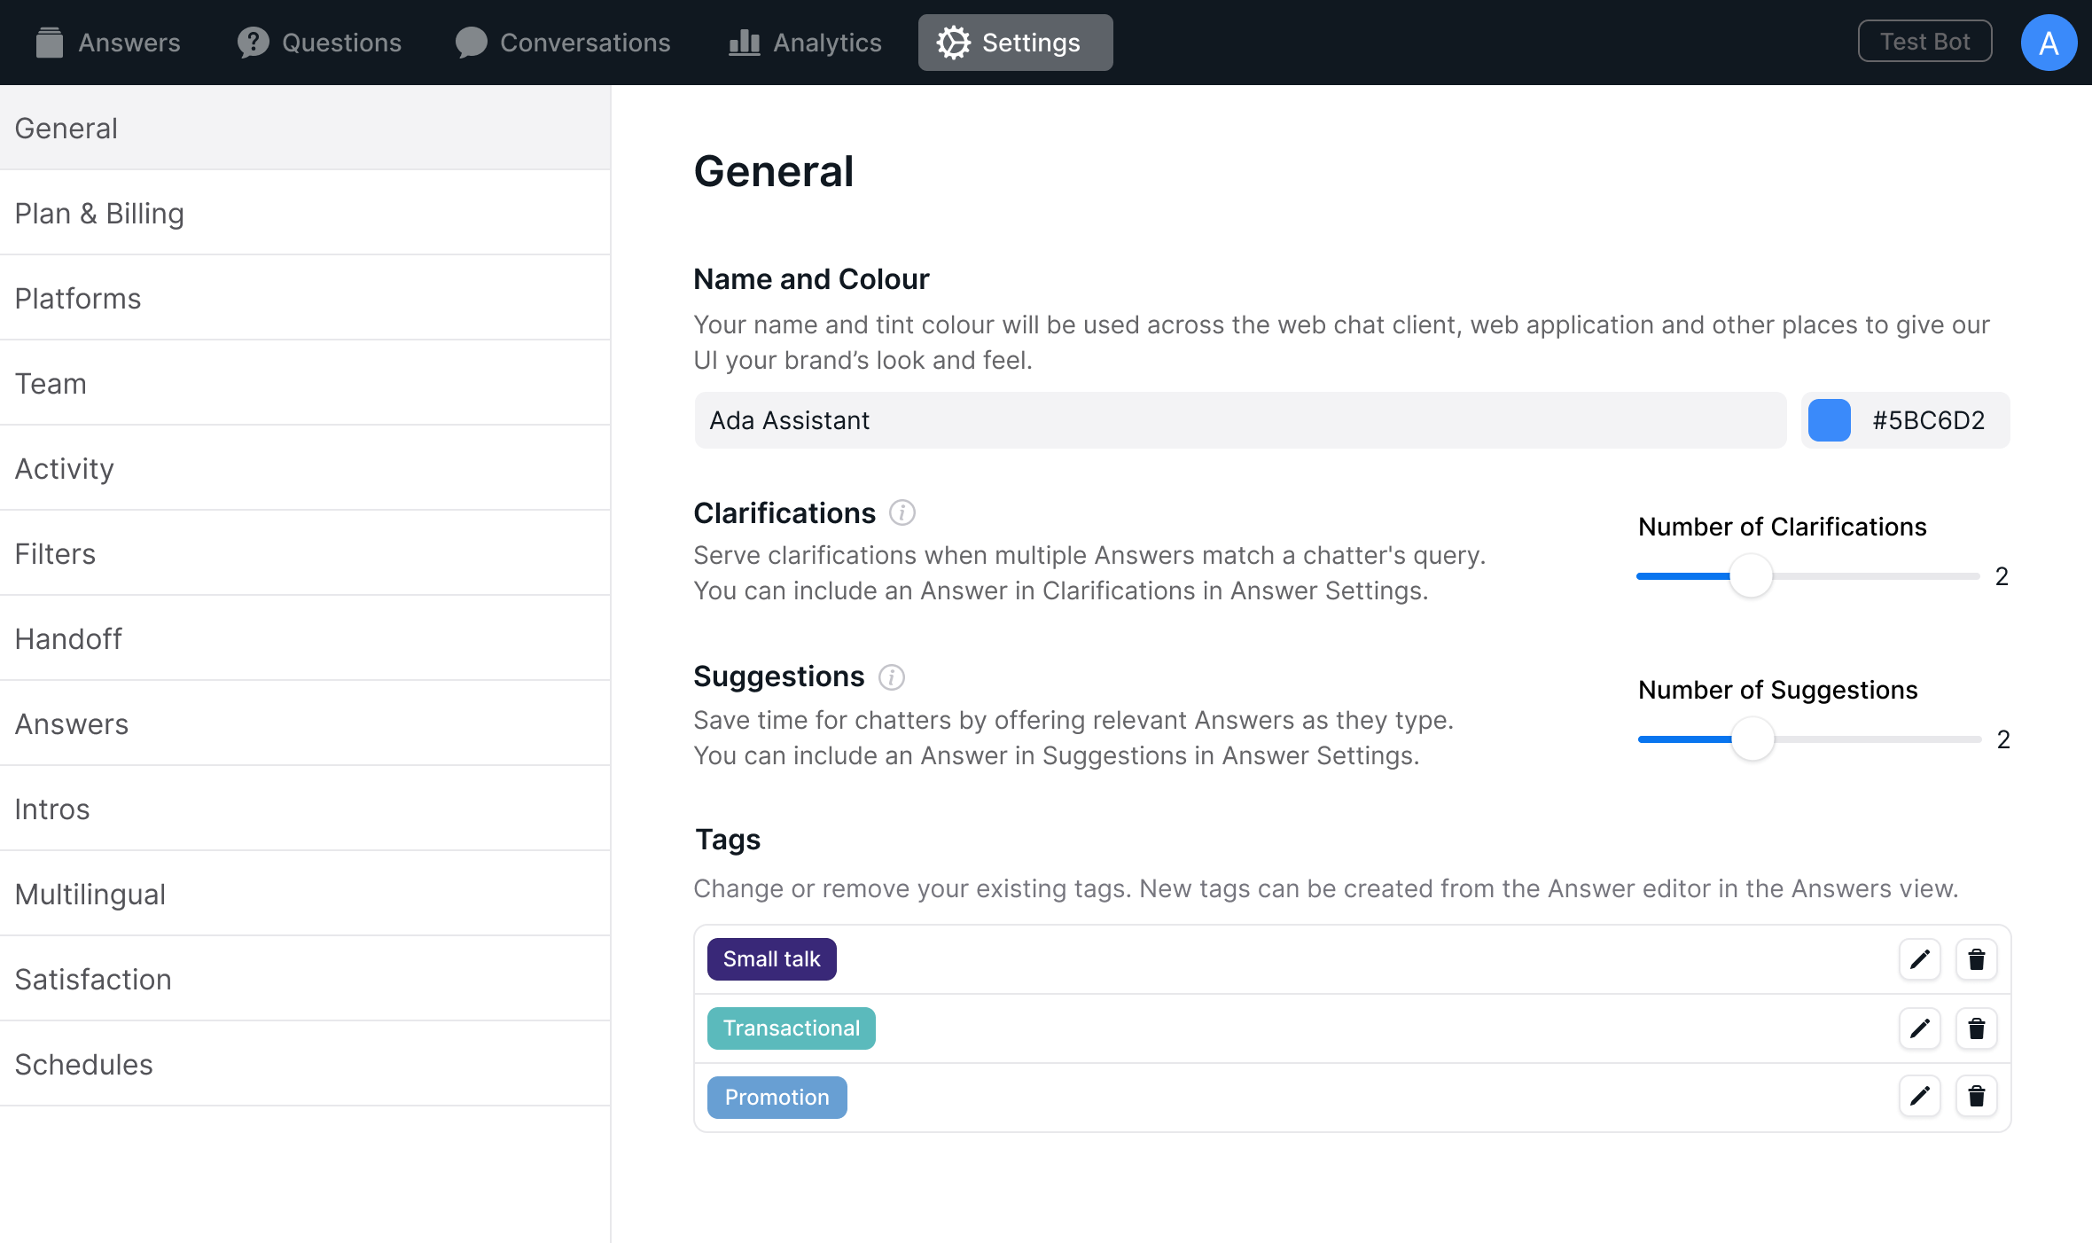Click the Number of Suggestions slider handle

[1752, 739]
